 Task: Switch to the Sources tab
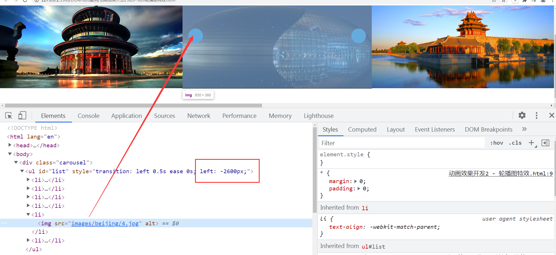click(x=164, y=116)
